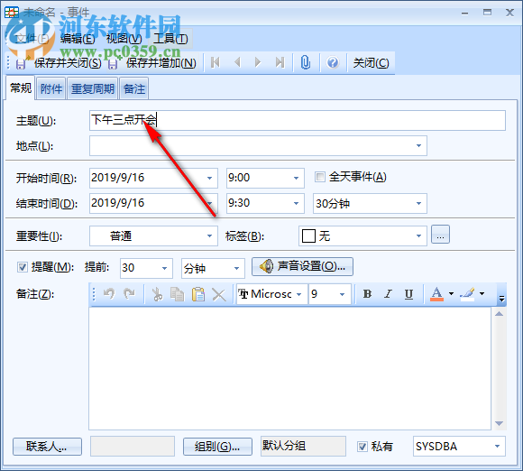Go to previous record arrow

237,62
